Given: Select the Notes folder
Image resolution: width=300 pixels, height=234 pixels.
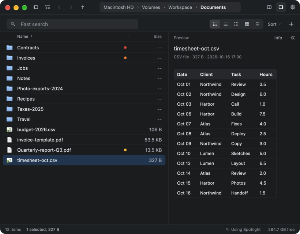Looking at the screenshot, I should [x=84, y=78].
